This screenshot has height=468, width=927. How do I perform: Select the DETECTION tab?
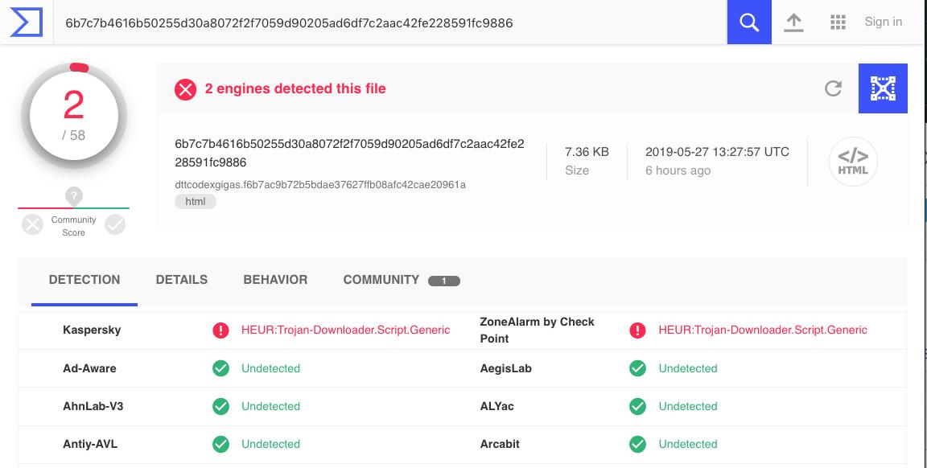coord(84,280)
